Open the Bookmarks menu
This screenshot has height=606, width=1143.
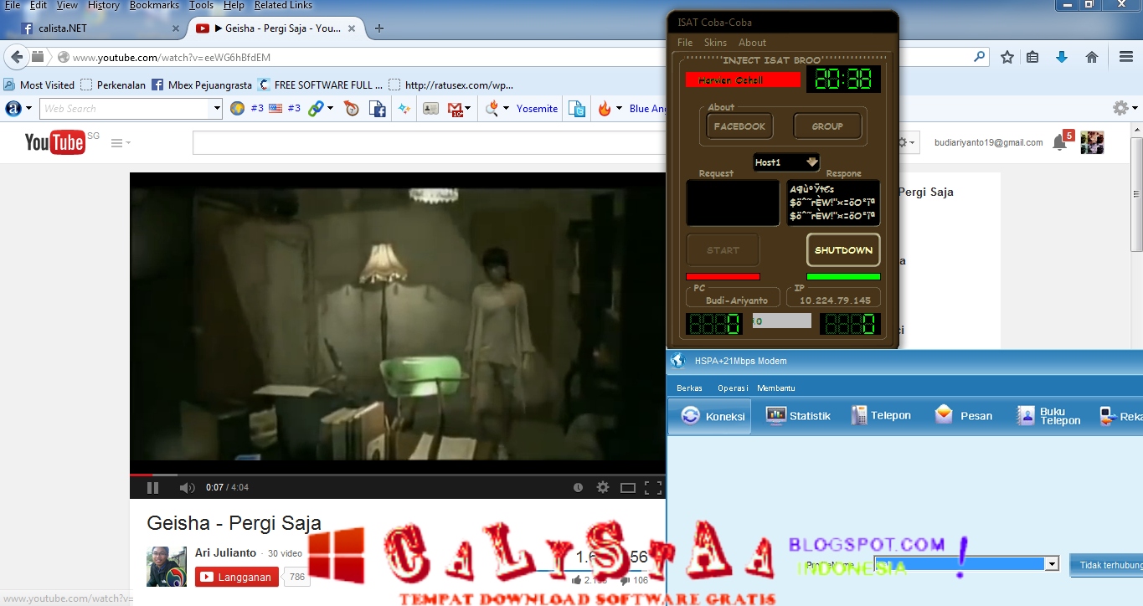[153, 5]
